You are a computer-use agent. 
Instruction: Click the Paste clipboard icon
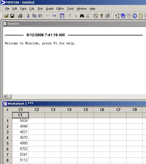tap(40, 16)
